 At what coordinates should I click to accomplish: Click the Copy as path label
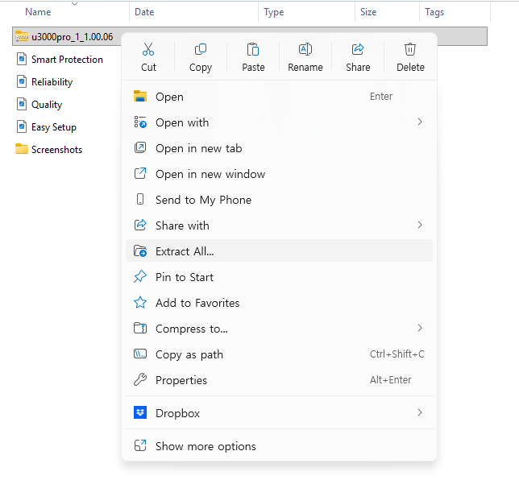pos(189,354)
